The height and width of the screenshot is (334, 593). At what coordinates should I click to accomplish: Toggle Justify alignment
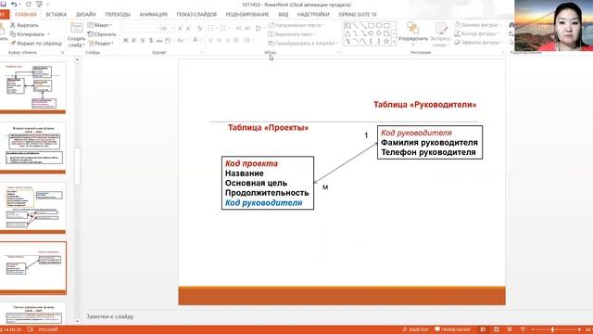(x=236, y=40)
